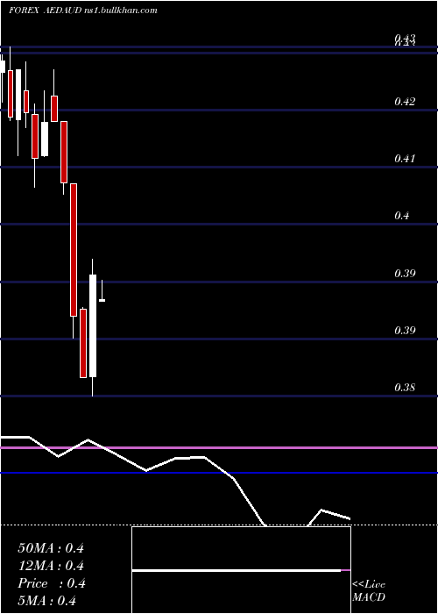The height and width of the screenshot is (614, 438).
Task: Click the bright blue horizontal indicator line
Action: [219, 473]
